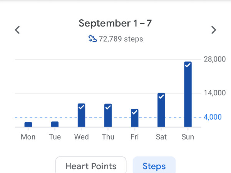
Task: Click the 28,000 axis label
Action: pos(215,59)
